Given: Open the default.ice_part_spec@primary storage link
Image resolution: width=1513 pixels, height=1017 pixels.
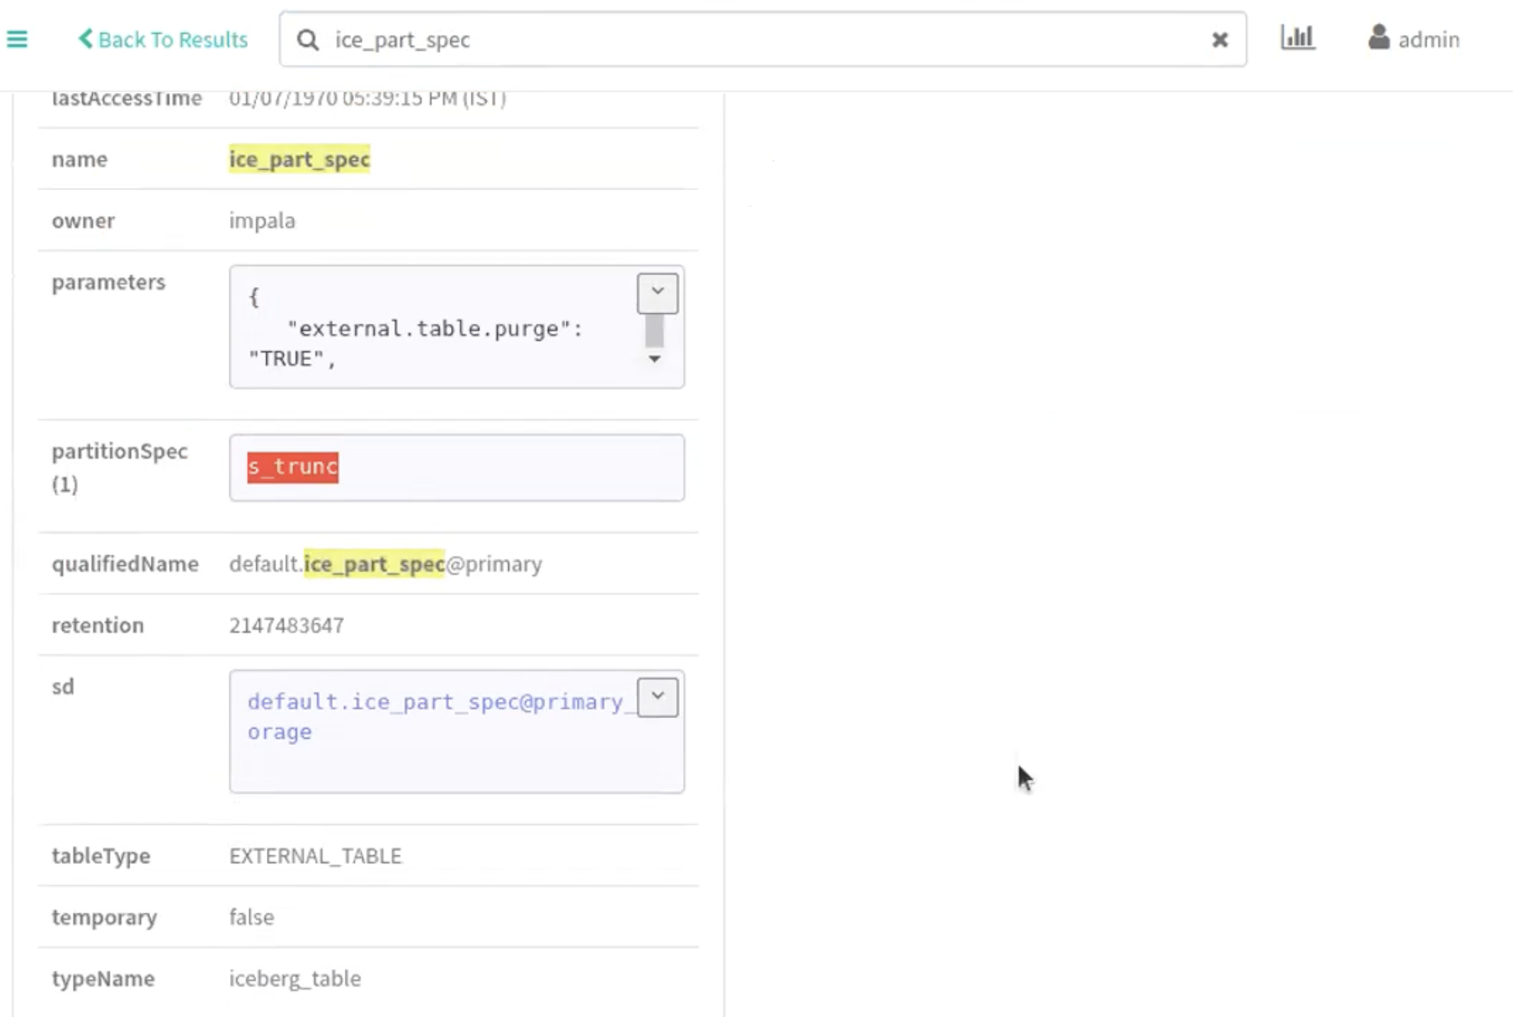Looking at the screenshot, I should (434, 702).
